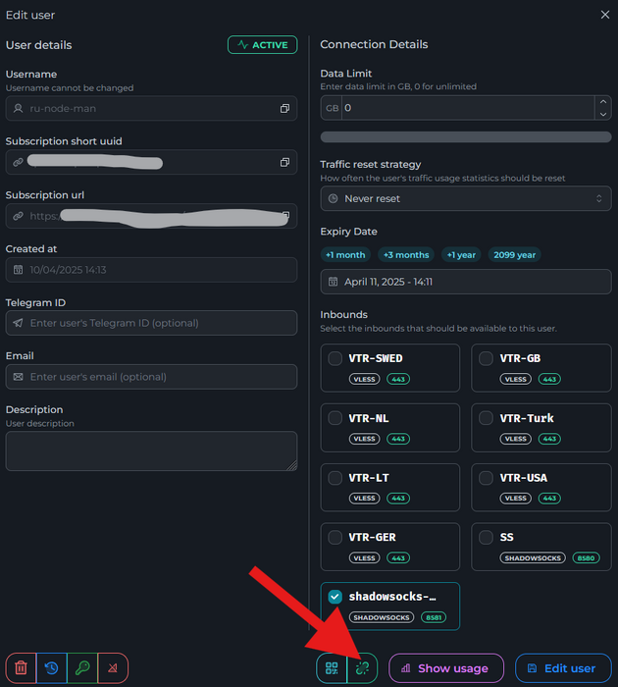The height and width of the screenshot is (687, 618).
Task: Click the red trash delete user icon
Action: (x=21, y=668)
